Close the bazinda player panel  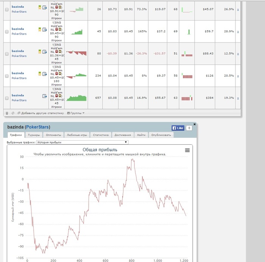[x=195, y=124]
